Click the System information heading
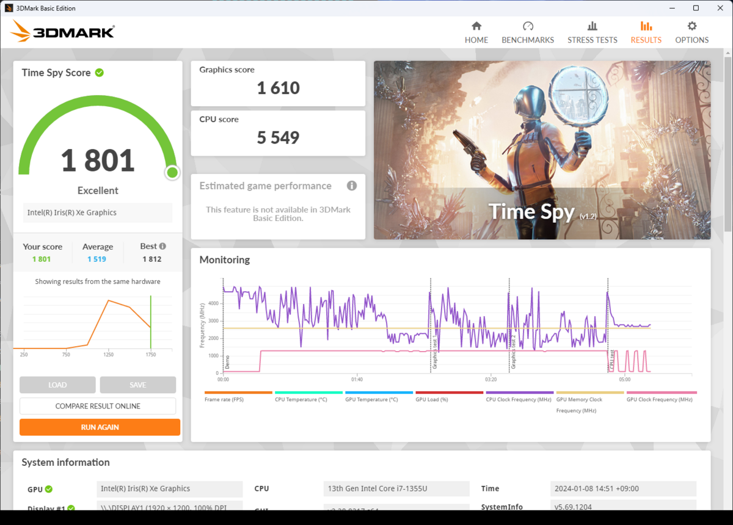Screen dimensions: 733x525 (65, 462)
